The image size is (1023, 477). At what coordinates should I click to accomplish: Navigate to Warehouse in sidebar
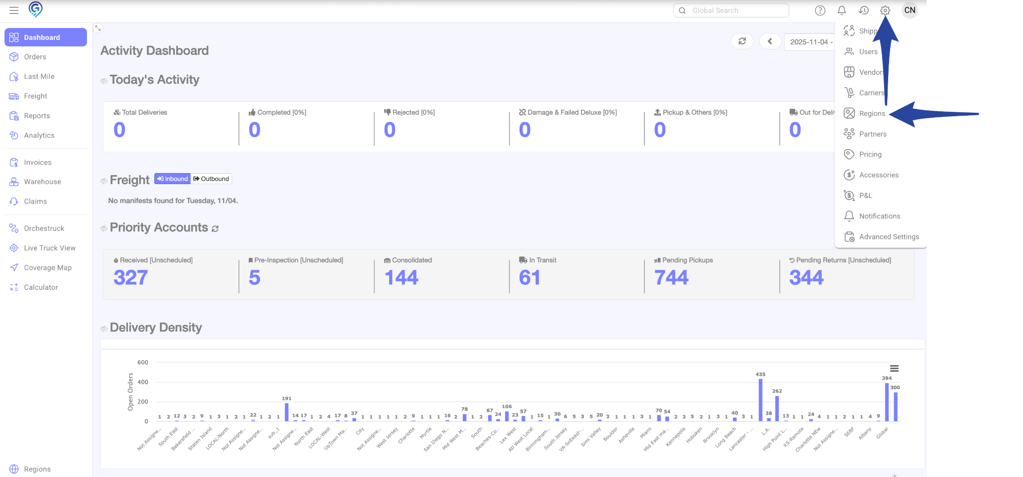pos(42,182)
